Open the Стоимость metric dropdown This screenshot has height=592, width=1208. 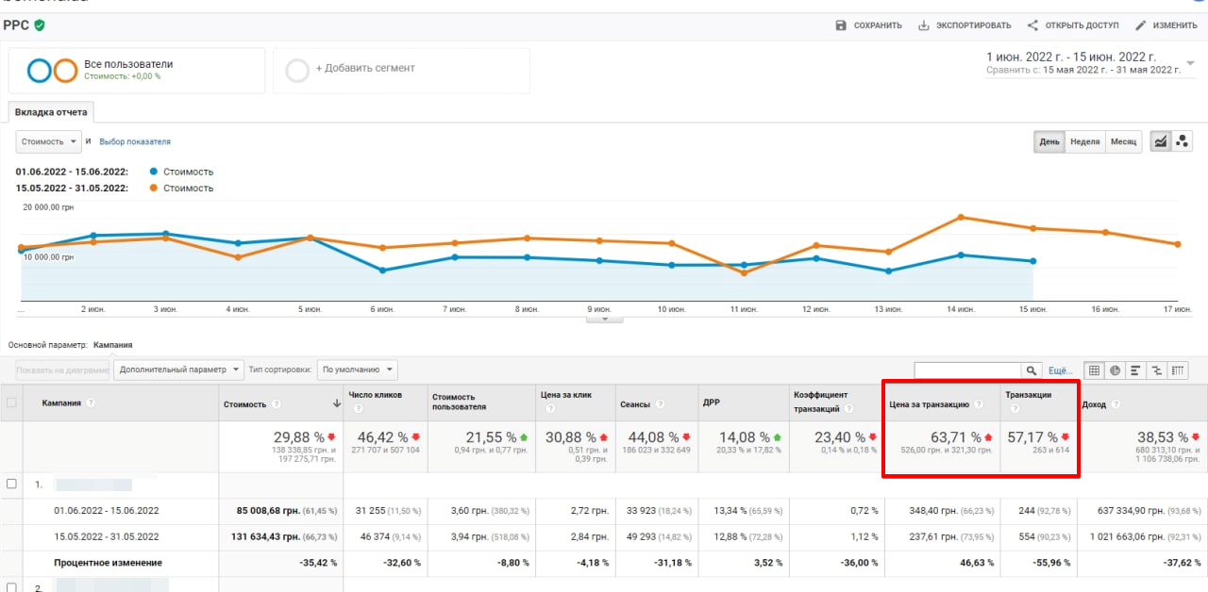coord(48,141)
